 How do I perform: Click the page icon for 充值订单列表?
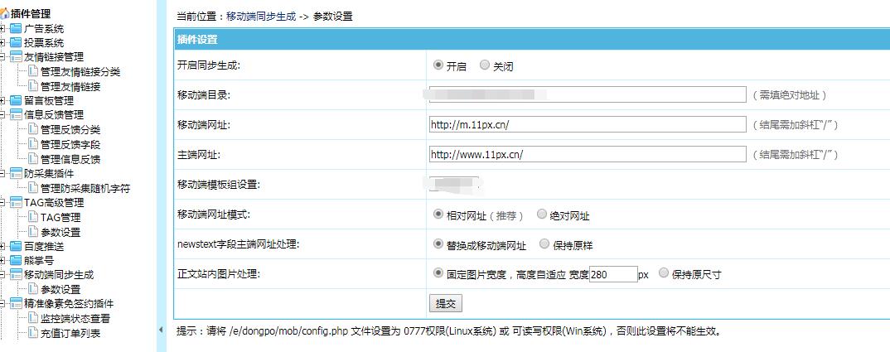pos(33,333)
